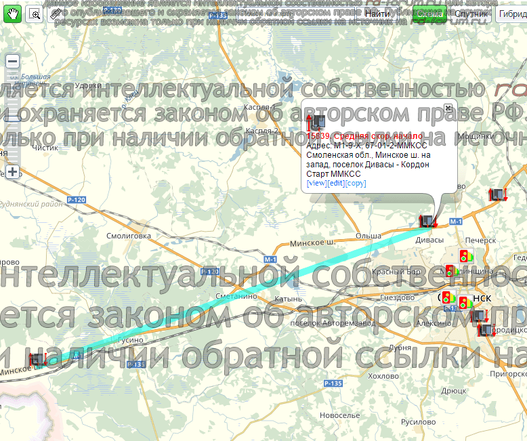Click camera marker at the route's southwest end

37,360
